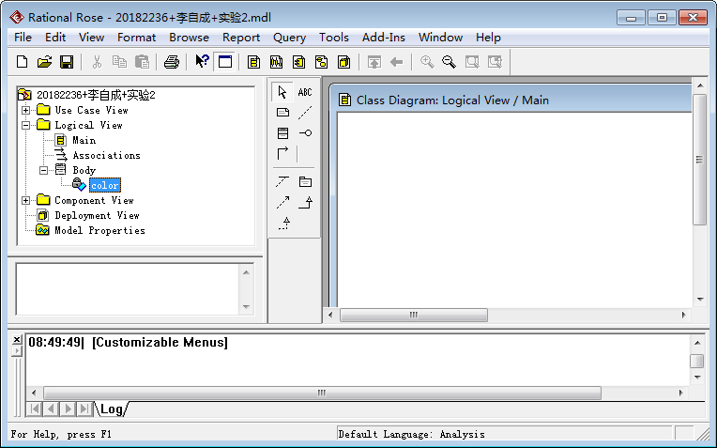Click the Browse Previous Diagram arrow
Screen dimensions: 717x448
click(x=396, y=62)
